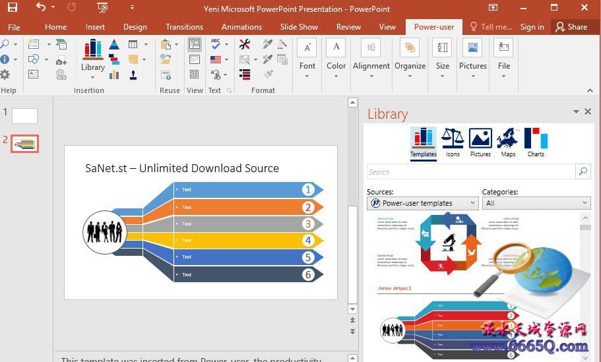Insert screenshot with camera plus icon

[61, 61]
